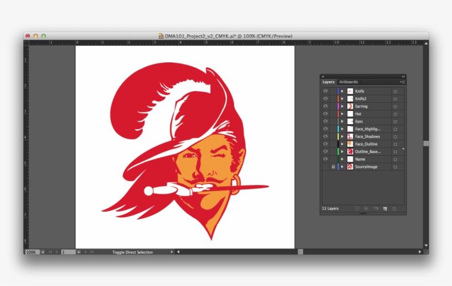Hide the Eyes layer
The height and width of the screenshot is (286, 452).
[325, 121]
